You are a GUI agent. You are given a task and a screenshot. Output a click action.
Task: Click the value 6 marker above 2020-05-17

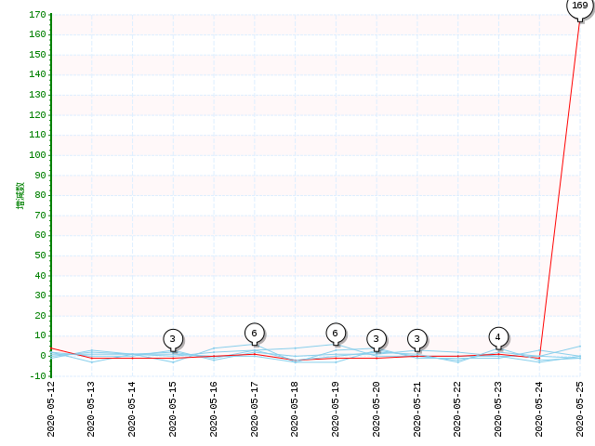(x=254, y=334)
